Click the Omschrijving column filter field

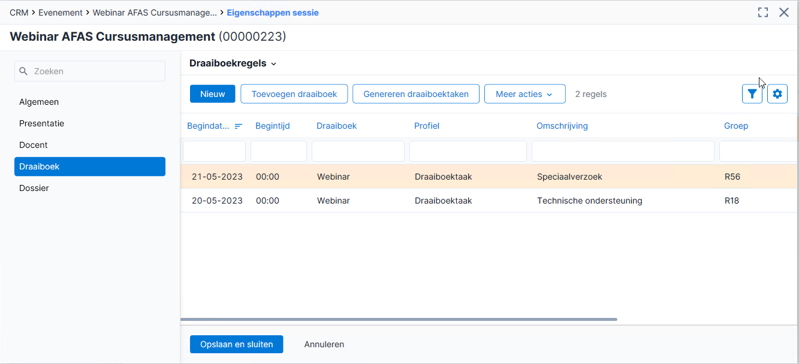[623, 151]
